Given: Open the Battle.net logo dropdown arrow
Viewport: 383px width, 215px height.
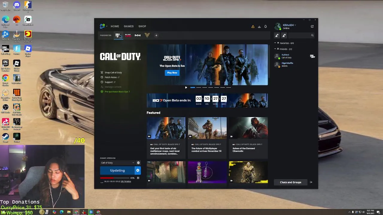Looking at the screenshot, I should click(107, 26).
